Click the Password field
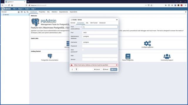The height and width of the screenshot is (105, 188). pos(100,46)
